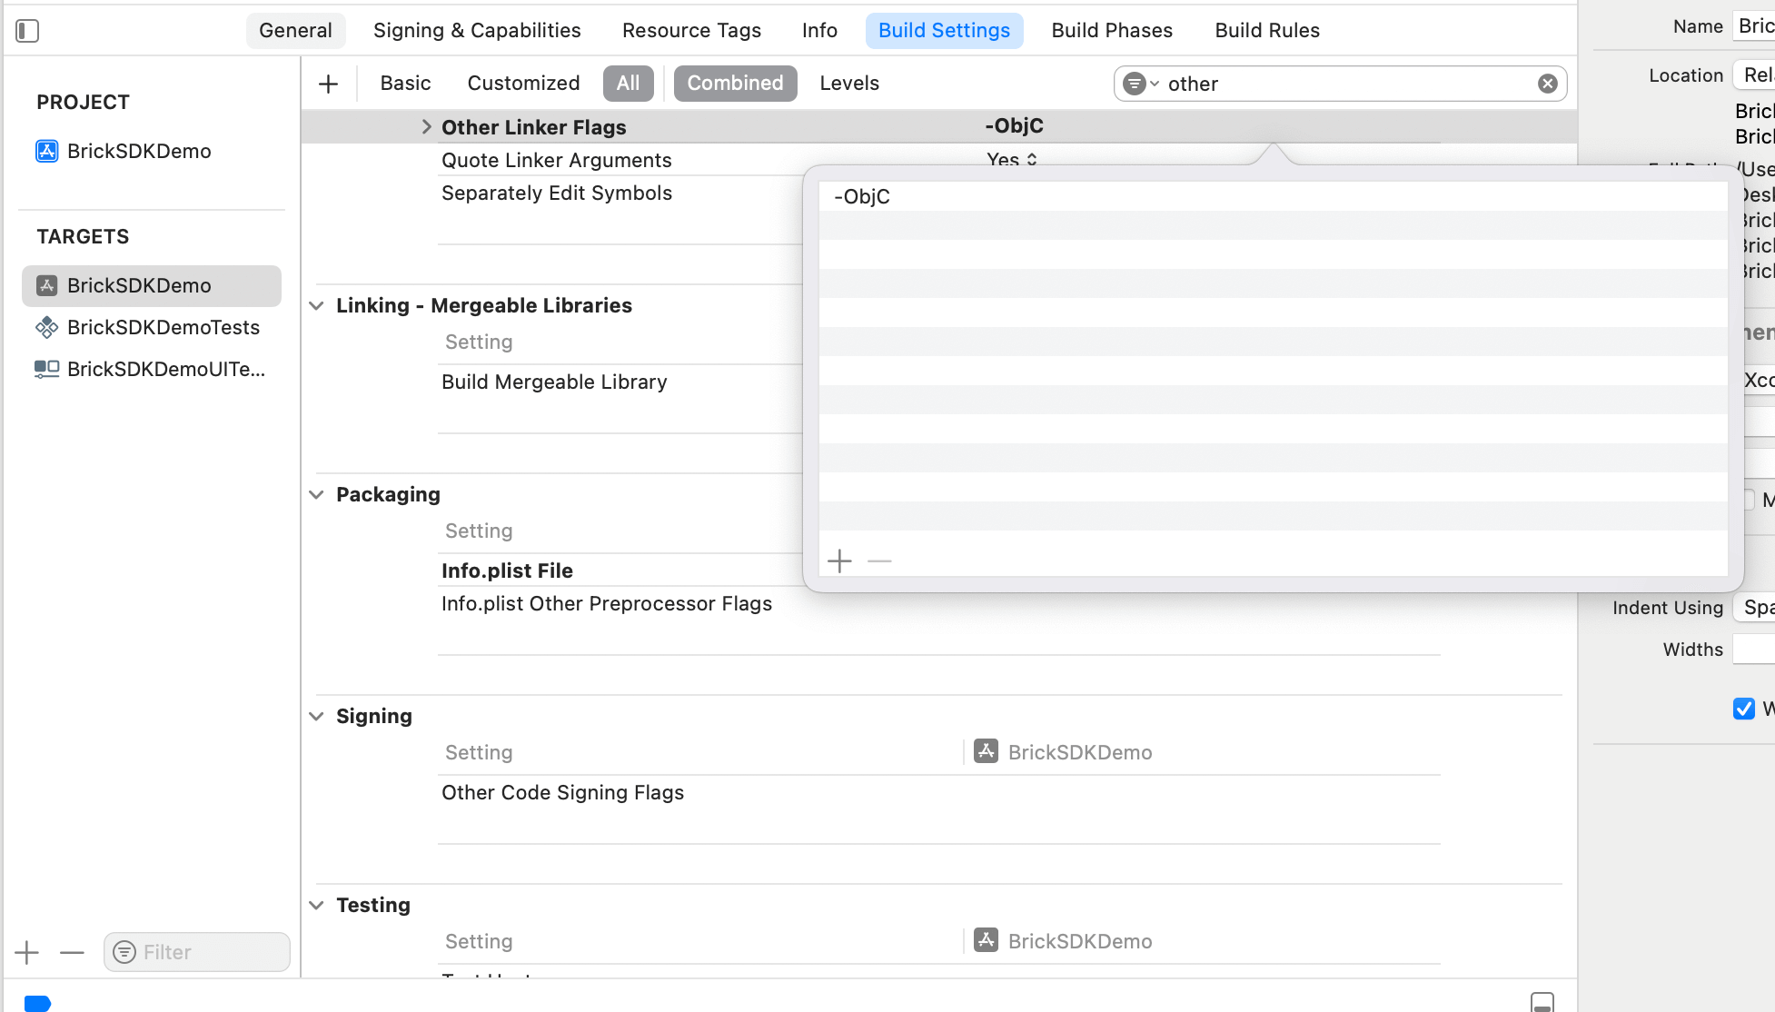This screenshot has width=1775, height=1012.
Task: Expand the Linking Mergeable Libraries section
Action: click(317, 305)
